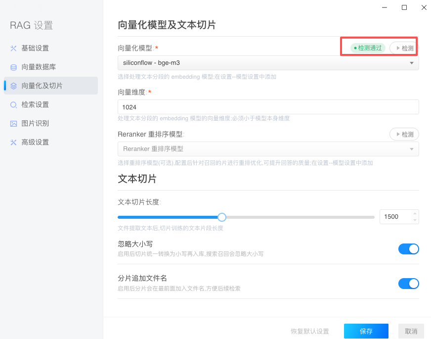
Task: Click the 取消 button
Action: (411, 331)
